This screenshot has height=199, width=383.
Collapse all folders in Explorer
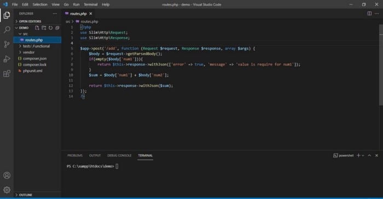click(x=57, y=28)
